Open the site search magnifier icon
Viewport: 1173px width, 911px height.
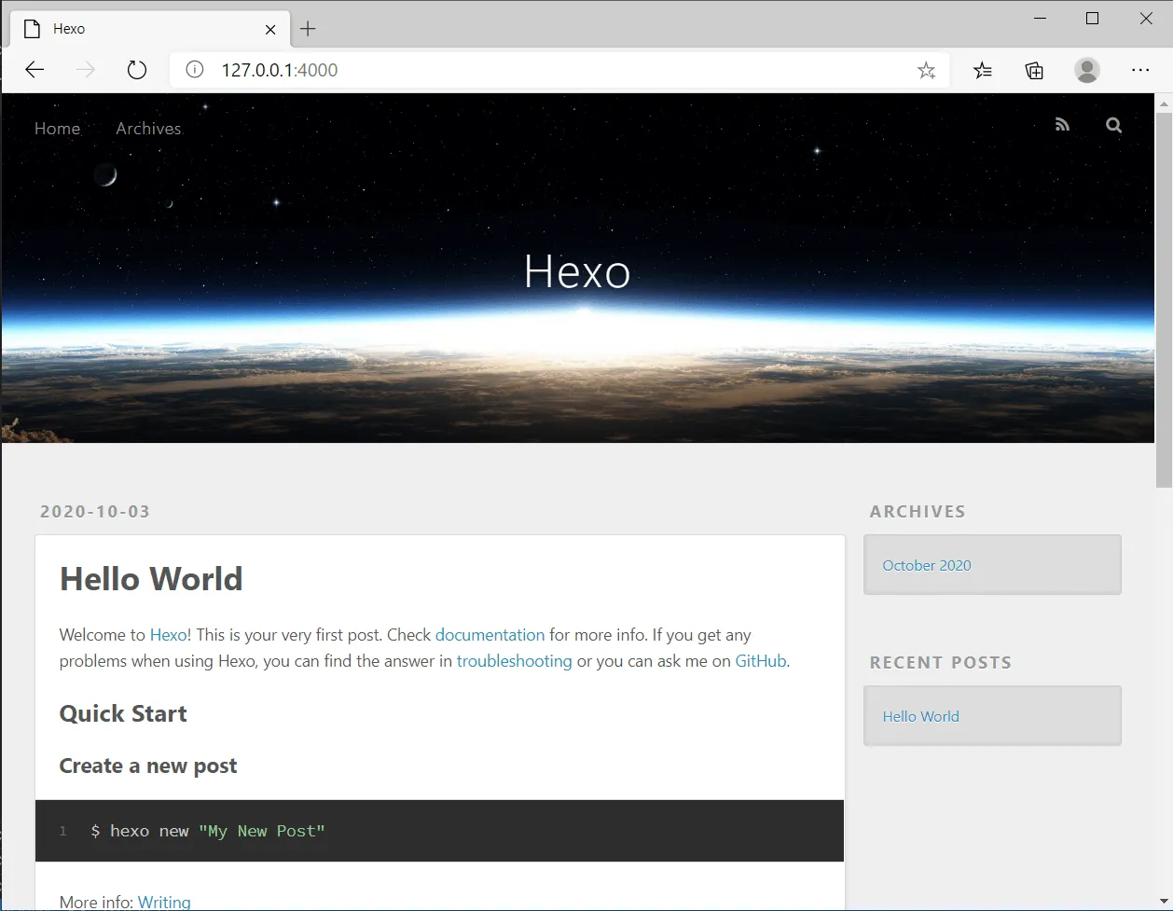(1113, 125)
